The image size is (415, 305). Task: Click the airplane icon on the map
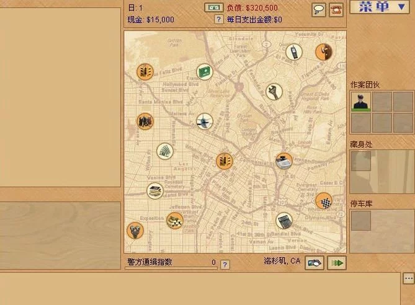tap(204, 121)
